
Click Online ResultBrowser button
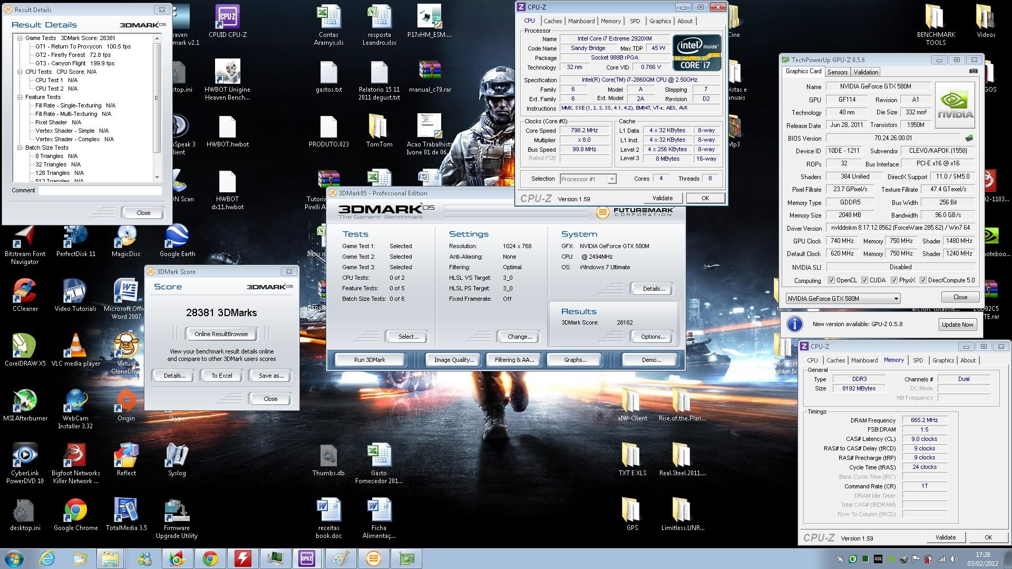[x=221, y=334]
